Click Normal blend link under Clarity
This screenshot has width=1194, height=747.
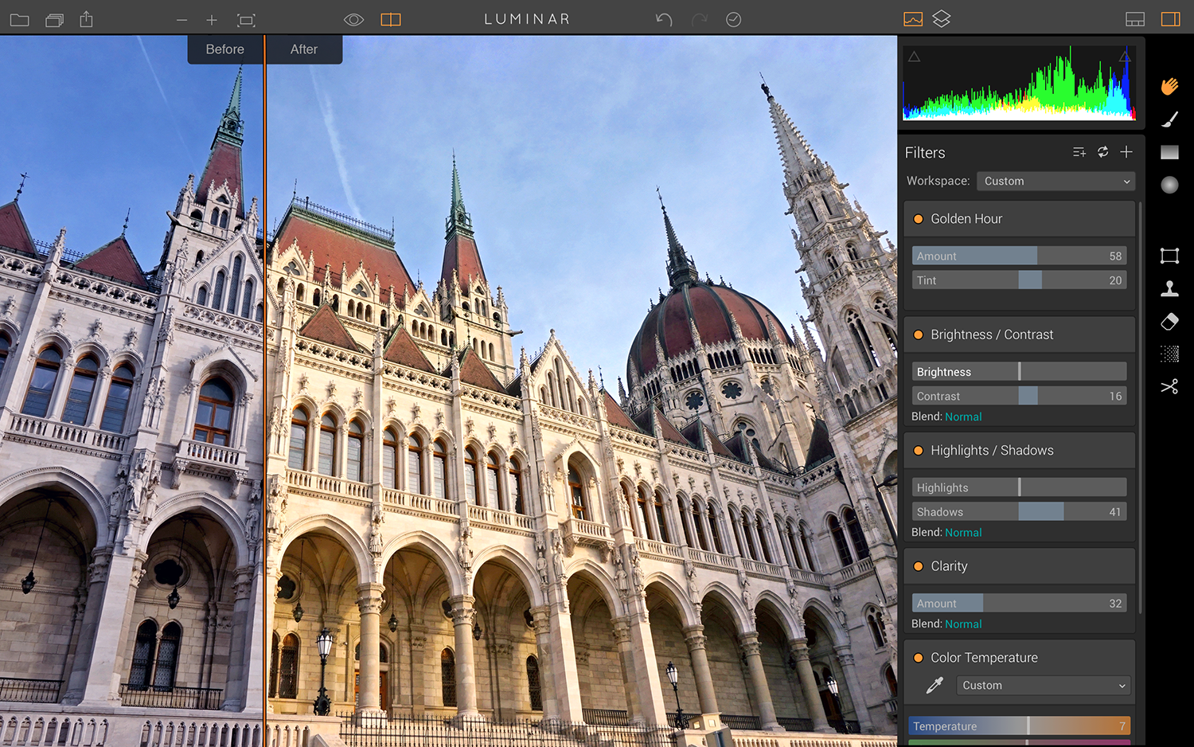pyautogui.click(x=963, y=624)
